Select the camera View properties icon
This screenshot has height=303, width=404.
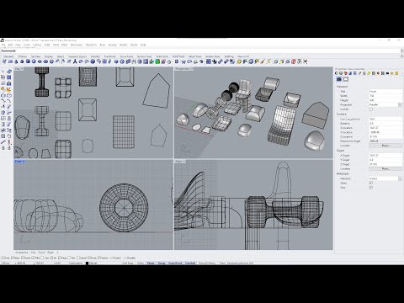(x=339, y=79)
